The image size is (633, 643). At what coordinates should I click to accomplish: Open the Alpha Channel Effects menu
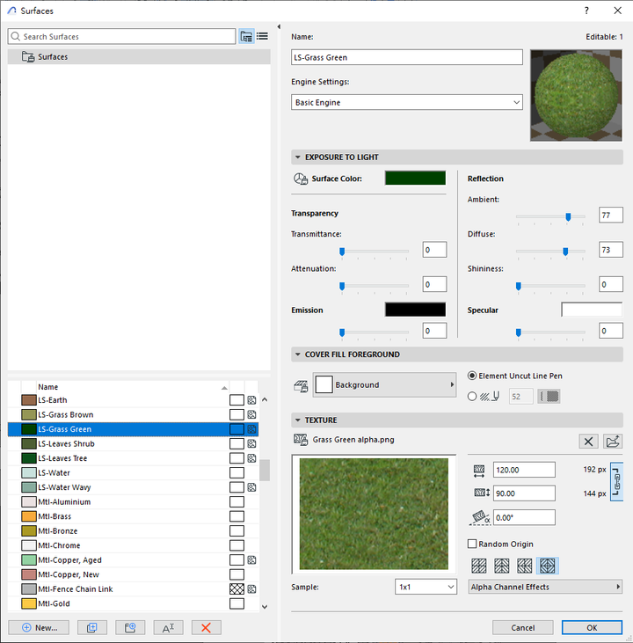(x=545, y=587)
